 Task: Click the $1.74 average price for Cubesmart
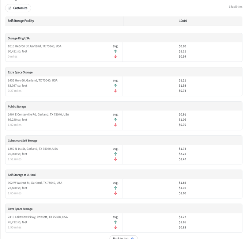pyautogui.click(x=182, y=149)
